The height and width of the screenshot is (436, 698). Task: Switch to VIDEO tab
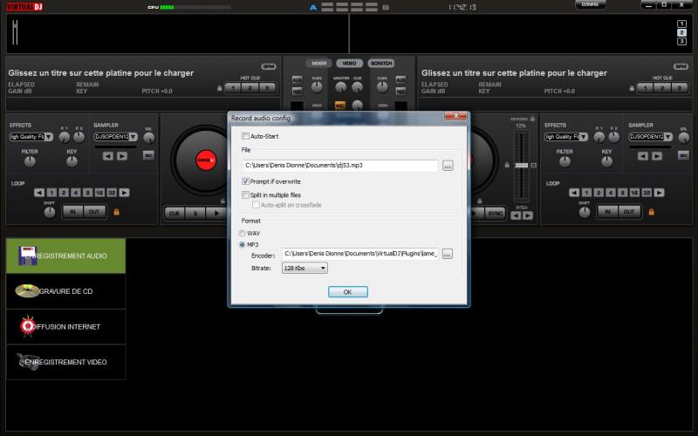pos(350,63)
